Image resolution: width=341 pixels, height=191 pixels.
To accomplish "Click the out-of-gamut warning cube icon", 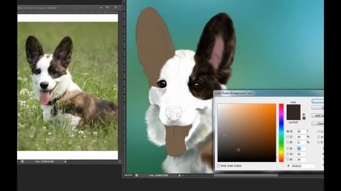I will coord(304,115).
